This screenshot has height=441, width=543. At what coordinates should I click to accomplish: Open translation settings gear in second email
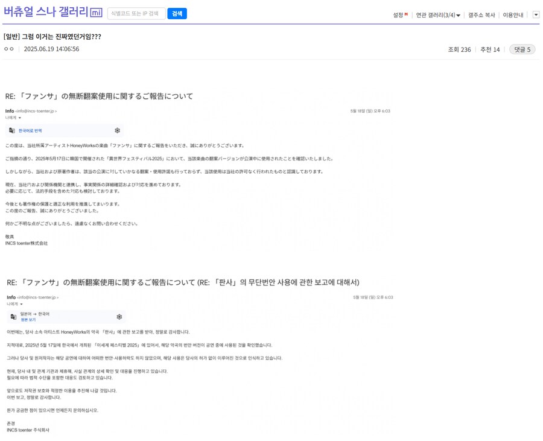(119, 317)
